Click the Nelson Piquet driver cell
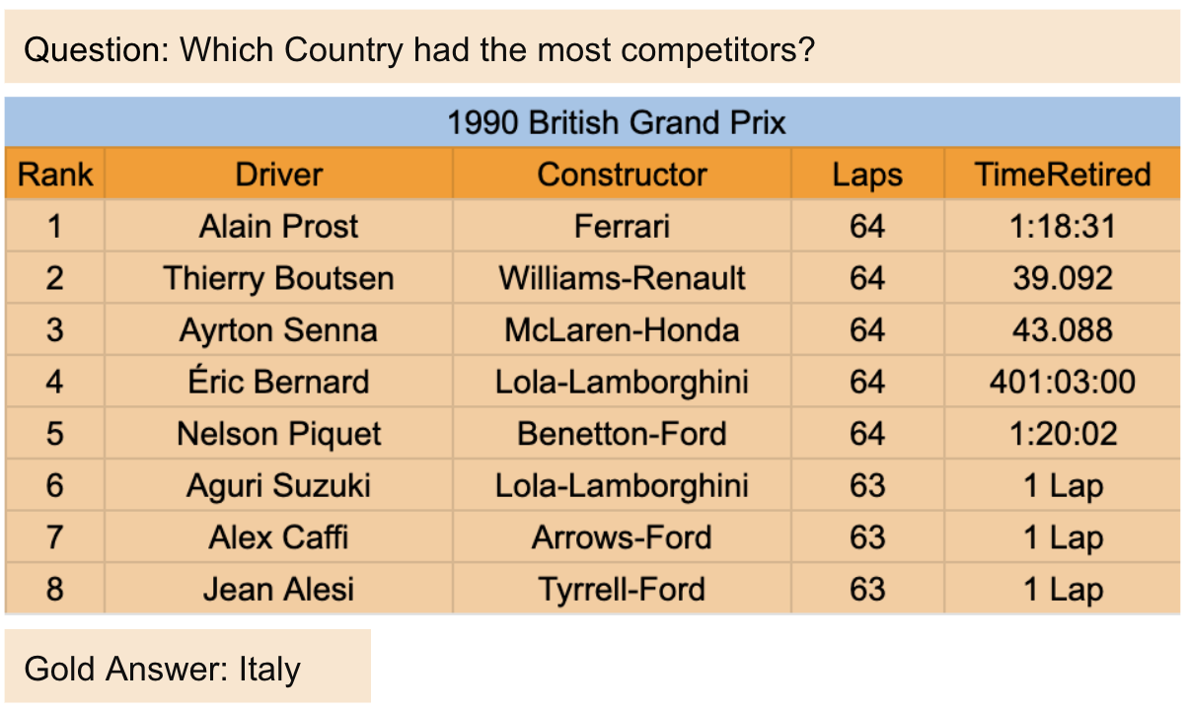Screen dimensions: 1188x712 pos(278,434)
